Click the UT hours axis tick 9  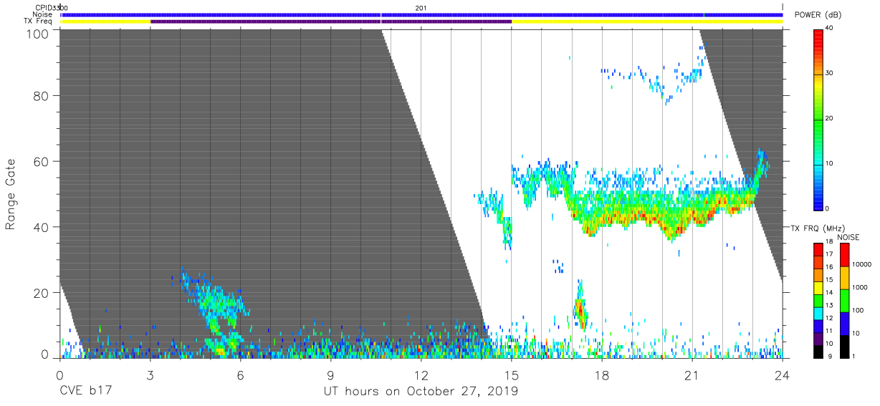point(330,374)
